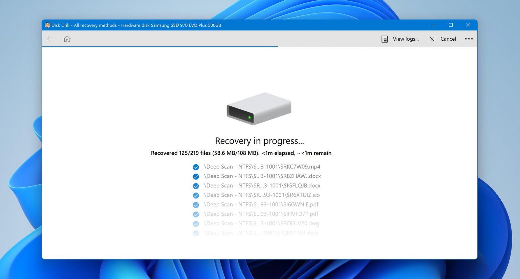520x279 pixels.
Task: Click the Cancel button to stop recovery
Action: pyautogui.click(x=448, y=39)
